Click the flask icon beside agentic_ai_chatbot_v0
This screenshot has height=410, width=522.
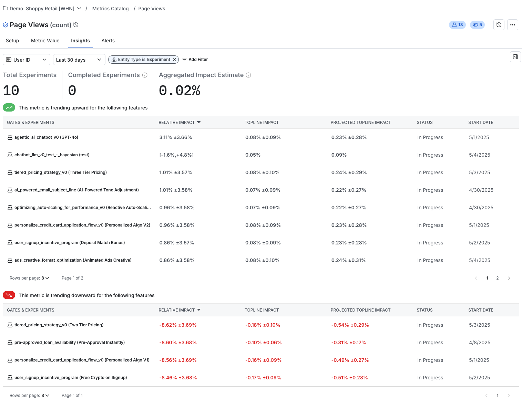10,137
